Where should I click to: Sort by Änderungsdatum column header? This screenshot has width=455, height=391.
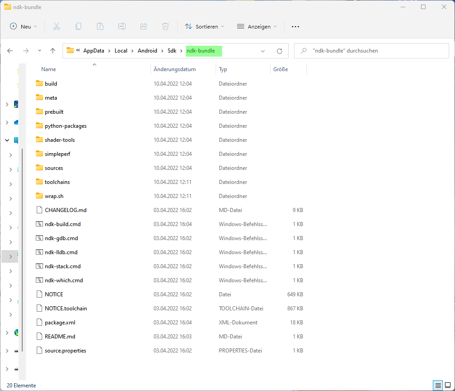click(x=175, y=69)
